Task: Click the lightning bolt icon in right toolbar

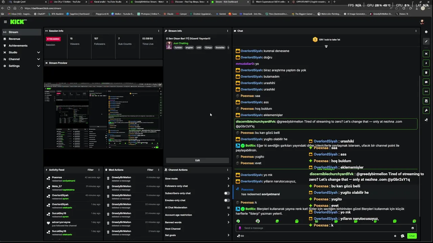Action: click(426, 63)
